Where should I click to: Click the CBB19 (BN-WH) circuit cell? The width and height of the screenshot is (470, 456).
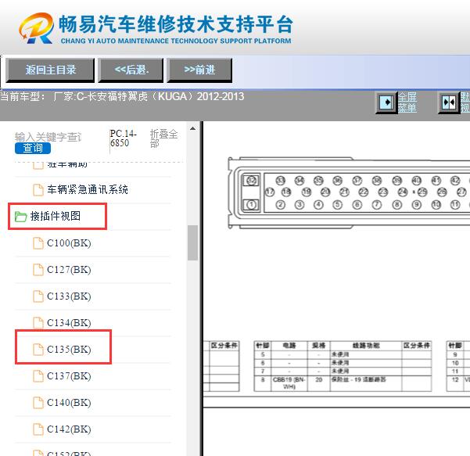[x=289, y=383]
